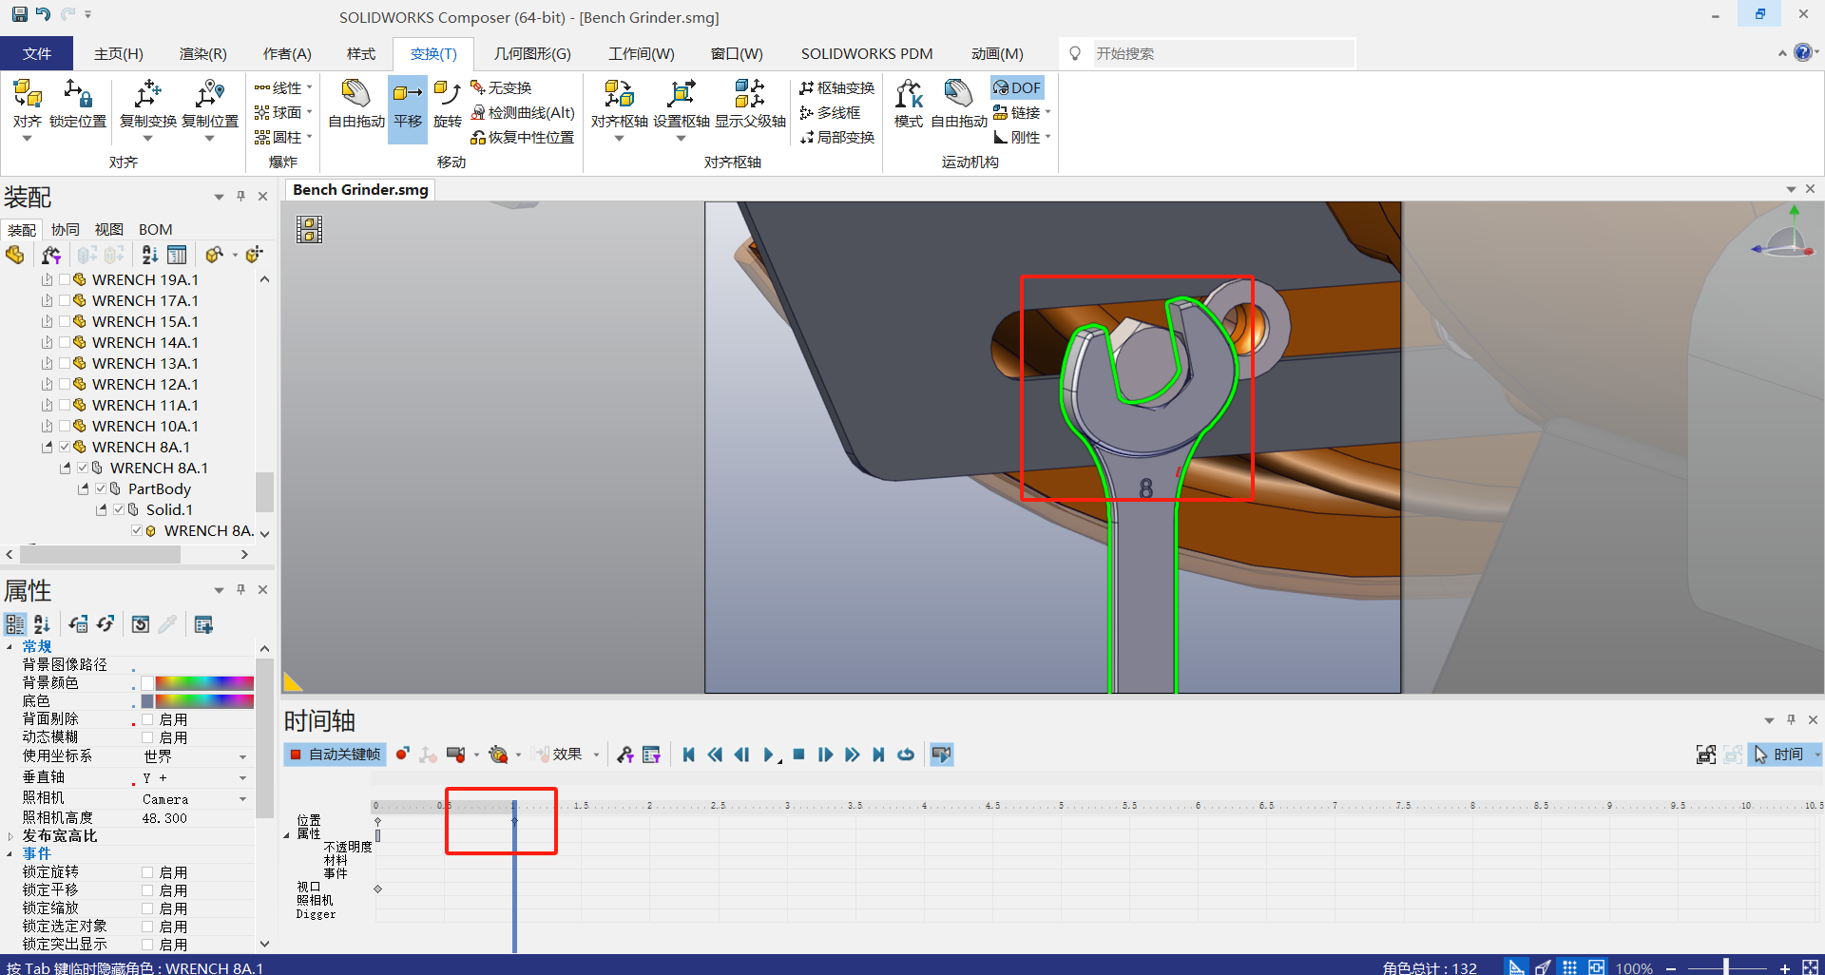This screenshot has height=975, width=1825.
Task: Toggle visibility checkbox of WRENCH 14A.1
Action: tap(65, 342)
